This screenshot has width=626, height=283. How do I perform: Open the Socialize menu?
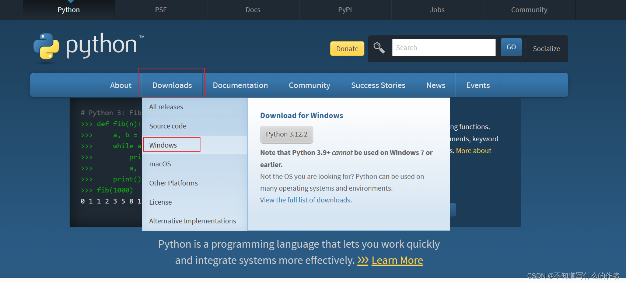point(546,49)
